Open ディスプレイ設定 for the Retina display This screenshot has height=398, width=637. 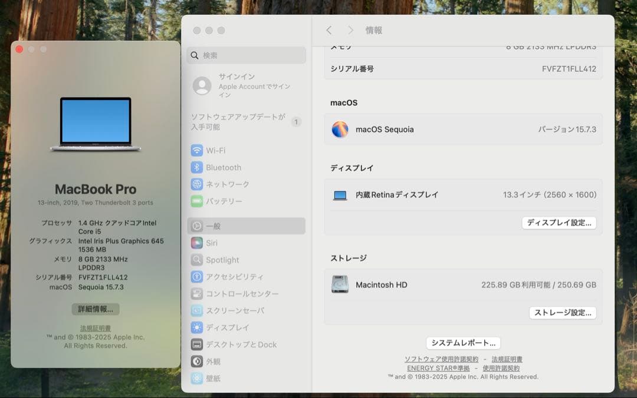pos(559,223)
